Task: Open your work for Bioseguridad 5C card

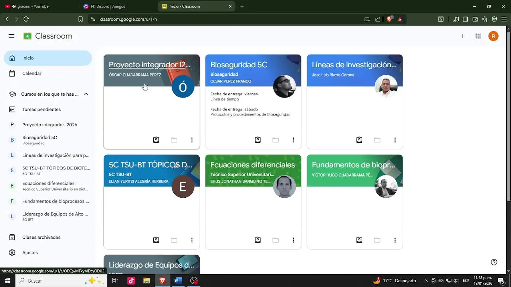Action: [258, 140]
